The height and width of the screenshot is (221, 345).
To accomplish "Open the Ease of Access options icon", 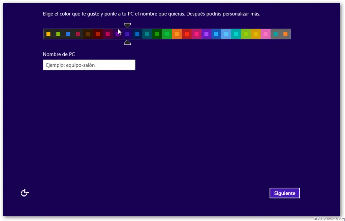I will [25, 193].
